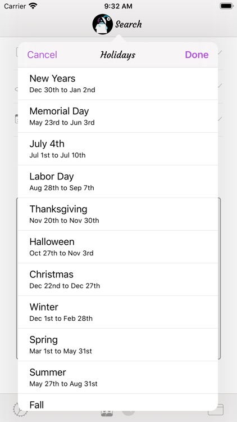The width and height of the screenshot is (237, 422).
Task: Tap the Holidays popover title
Action: tap(118, 55)
